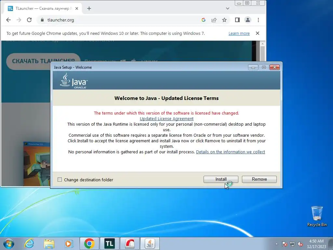
Task: Enable Change destination folder checkbox
Action: [x=60, y=180]
